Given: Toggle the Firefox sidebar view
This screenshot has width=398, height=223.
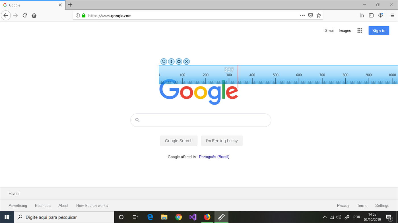Looking at the screenshot, I should point(371,16).
